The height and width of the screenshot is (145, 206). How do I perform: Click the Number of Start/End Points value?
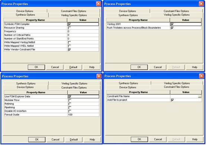click(x=83, y=39)
